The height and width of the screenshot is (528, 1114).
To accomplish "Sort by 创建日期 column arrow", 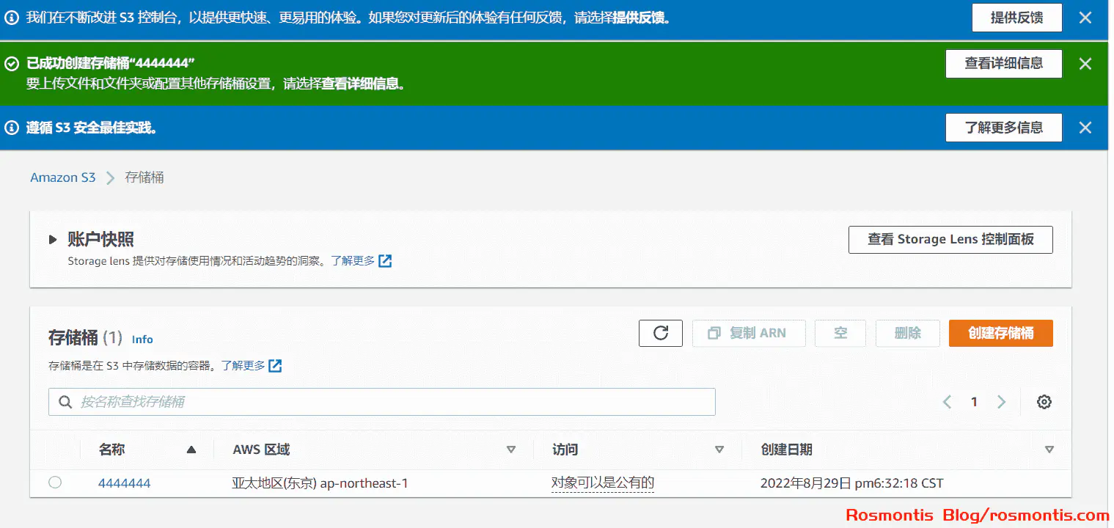I will click(1049, 450).
